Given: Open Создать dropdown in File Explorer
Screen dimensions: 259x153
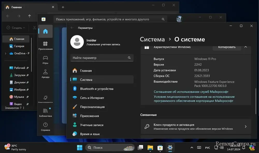Looking at the screenshot, I should tap(16, 28).
